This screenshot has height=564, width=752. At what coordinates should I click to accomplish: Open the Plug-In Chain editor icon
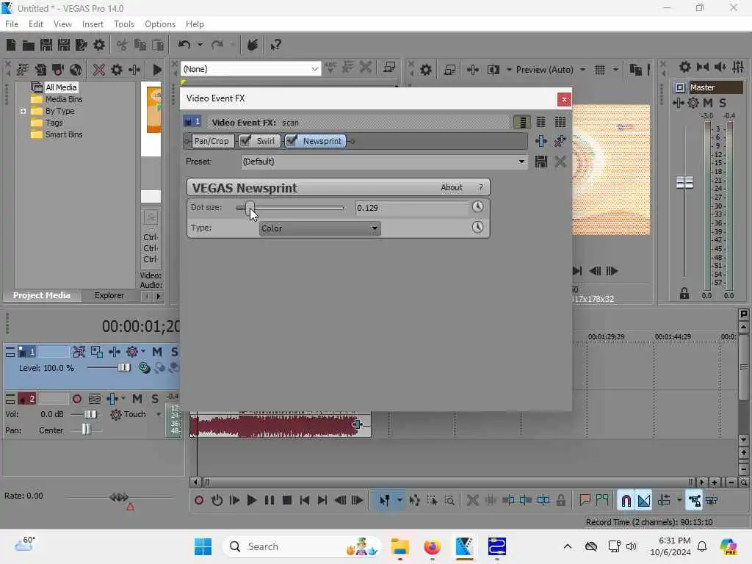541,141
